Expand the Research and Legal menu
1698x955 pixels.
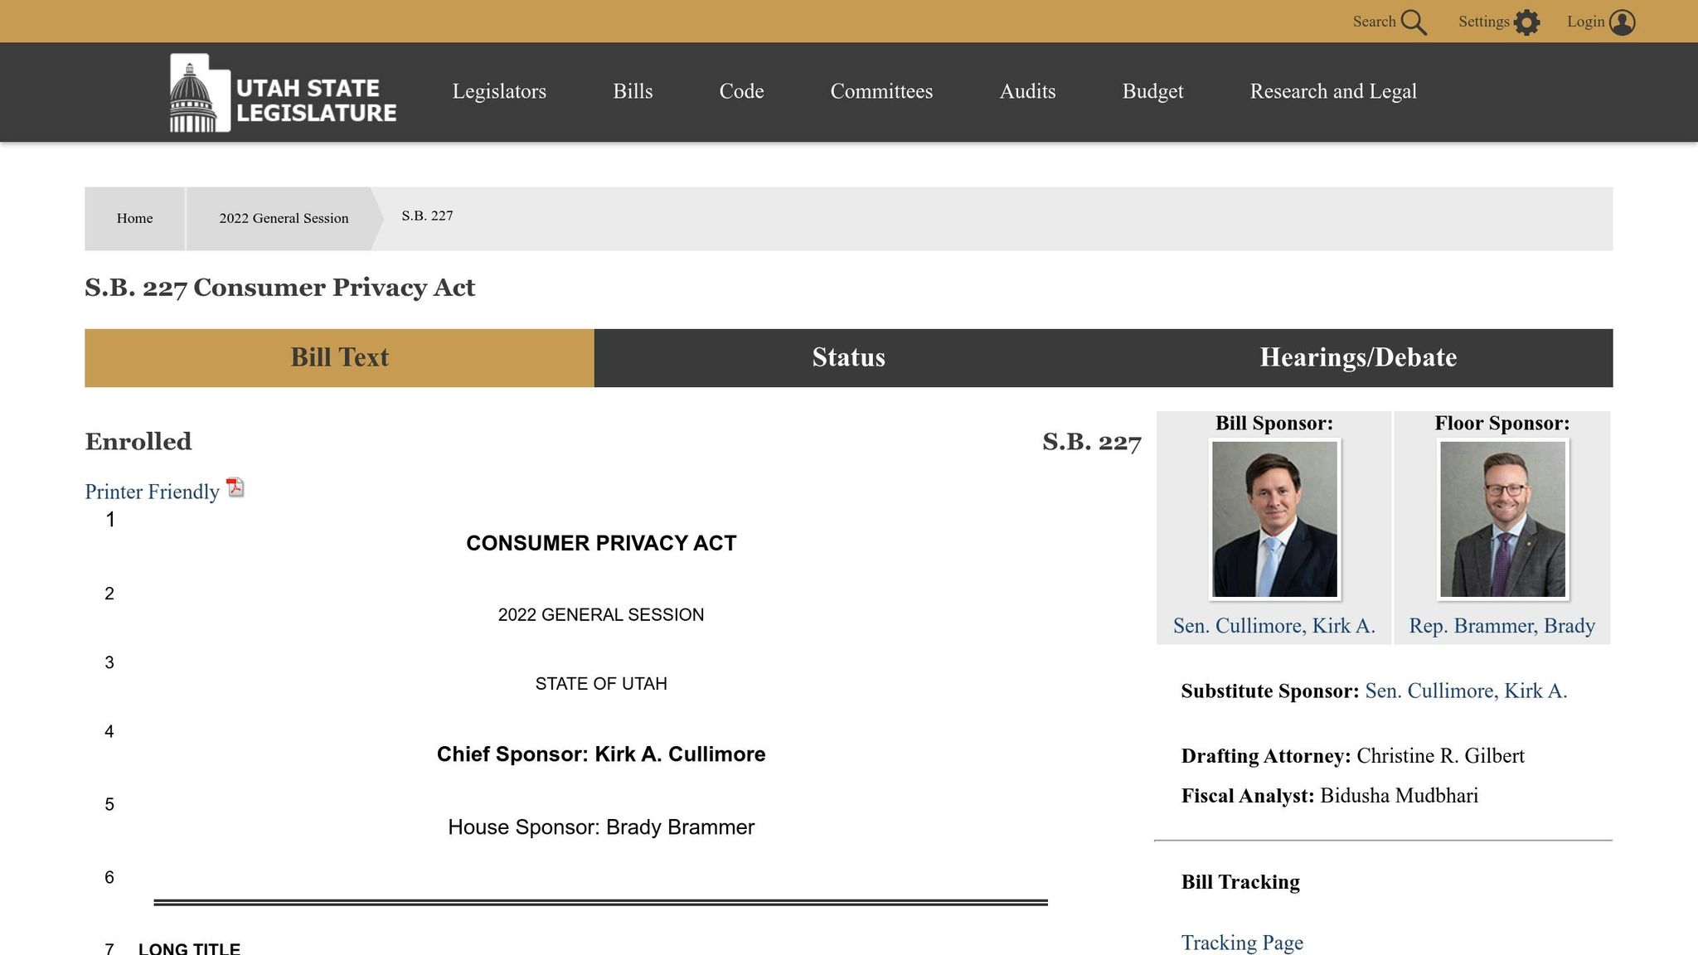point(1332,91)
